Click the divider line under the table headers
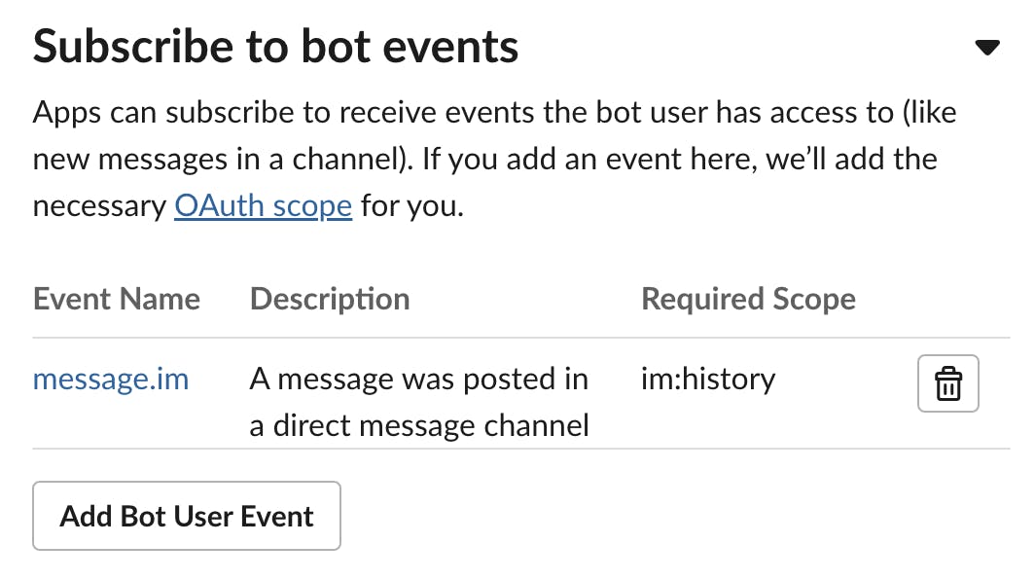Viewport: 1035px width, 580px height. [x=521, y=338]
